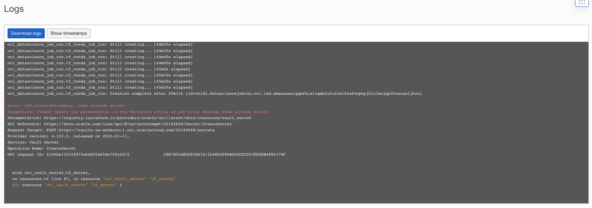
Task: Open the Oracle CreateSecret API reference URL
Action: [138, 124]
